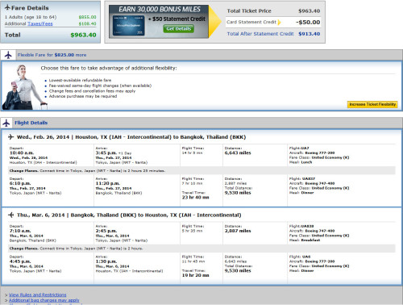Screen dimensions: 403x305
Task: Select Flexible Fare for $825.00 more header
Action: 52,55
